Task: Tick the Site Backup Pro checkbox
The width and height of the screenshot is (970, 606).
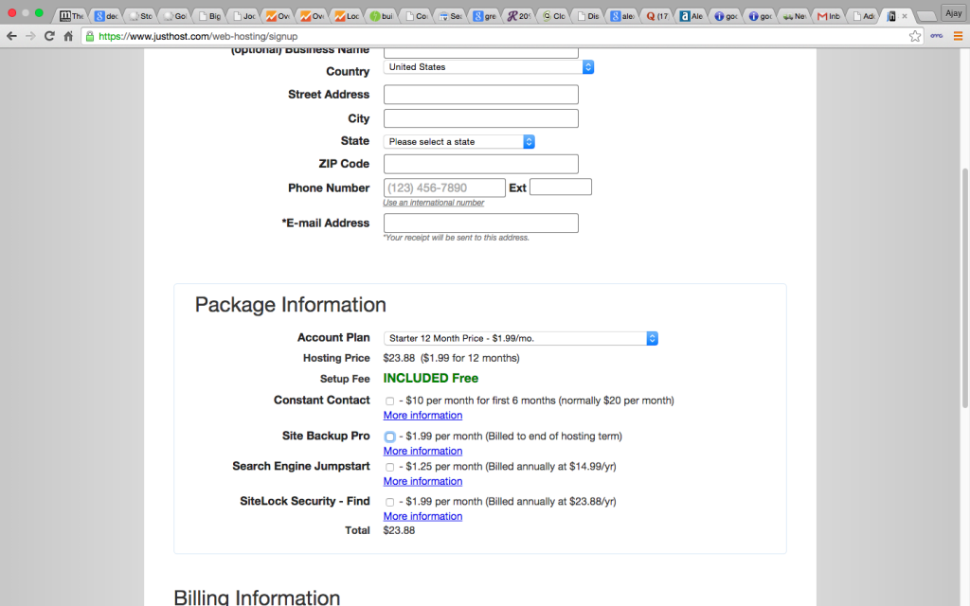Action: pos(389,437)
